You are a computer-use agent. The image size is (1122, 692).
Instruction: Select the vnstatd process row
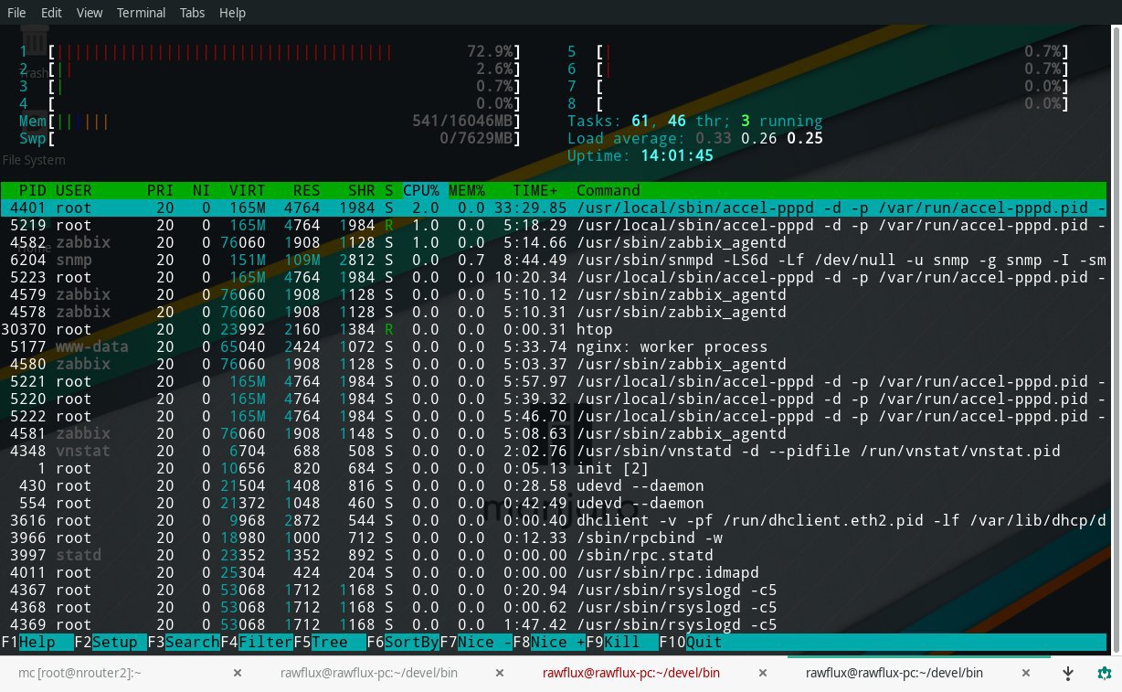(554, 451)
